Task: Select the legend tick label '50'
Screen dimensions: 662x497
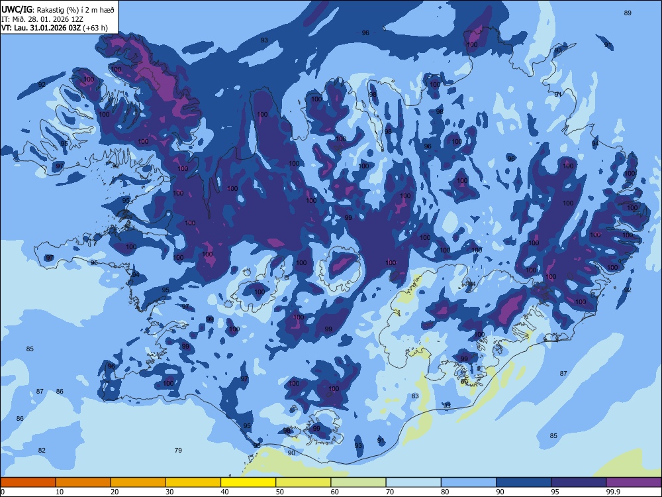Action: point(280,492)
